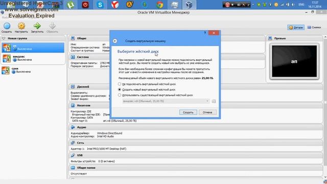The image size is (327, 184).
Task: Click the Общие папки section icon
Action: [x=73, y=168]
